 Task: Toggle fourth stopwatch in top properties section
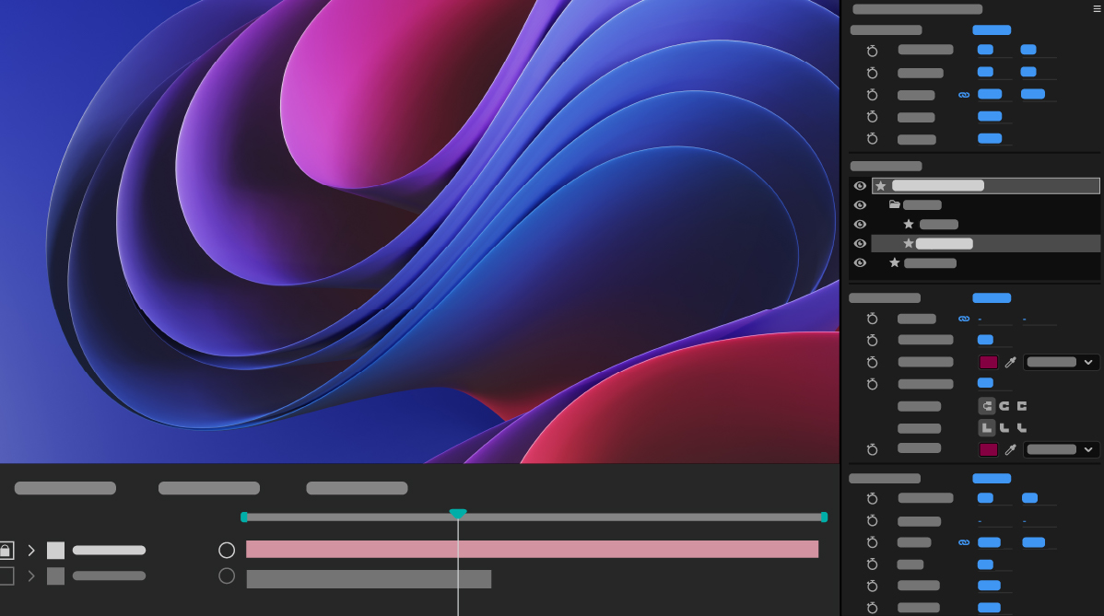tap(872, 116)
